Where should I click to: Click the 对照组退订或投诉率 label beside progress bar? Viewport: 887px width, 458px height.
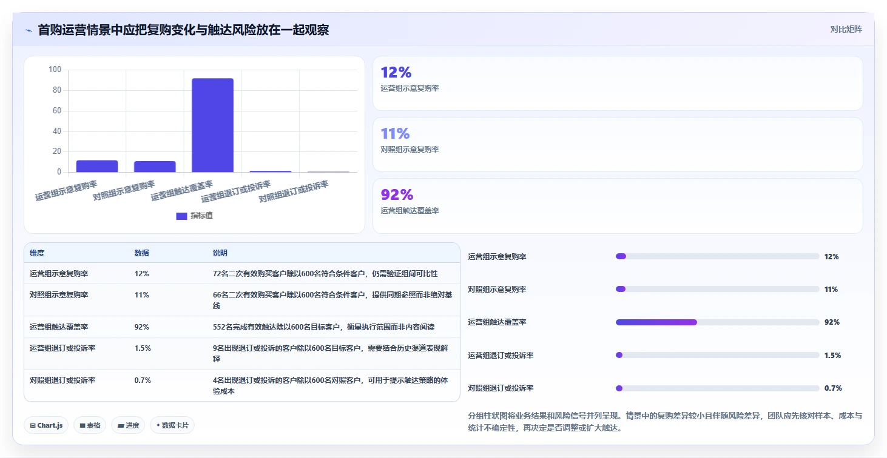[501, 388]
